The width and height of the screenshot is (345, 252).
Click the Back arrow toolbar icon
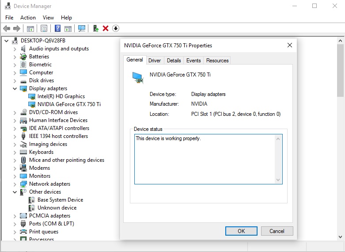point(7,28)
